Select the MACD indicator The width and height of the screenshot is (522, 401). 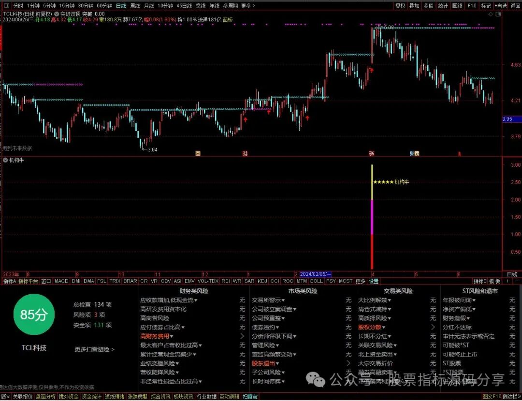[61, 281]
